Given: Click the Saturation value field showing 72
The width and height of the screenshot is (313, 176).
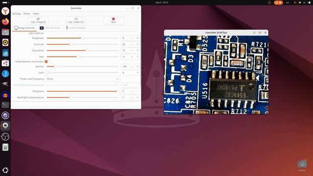Looking at the screenshot, I should [125, 50].
